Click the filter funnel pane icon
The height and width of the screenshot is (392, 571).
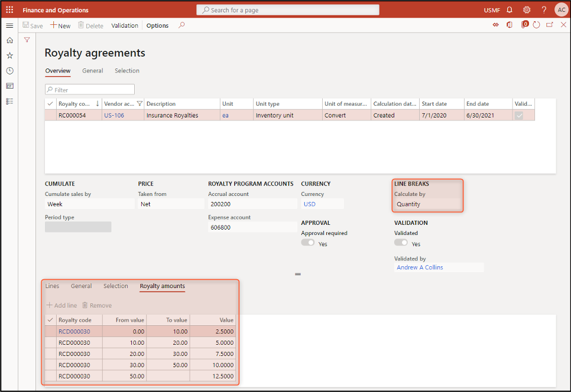[27, 40]
